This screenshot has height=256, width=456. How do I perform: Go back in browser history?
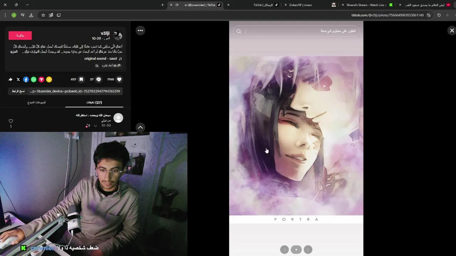point(448,15)
